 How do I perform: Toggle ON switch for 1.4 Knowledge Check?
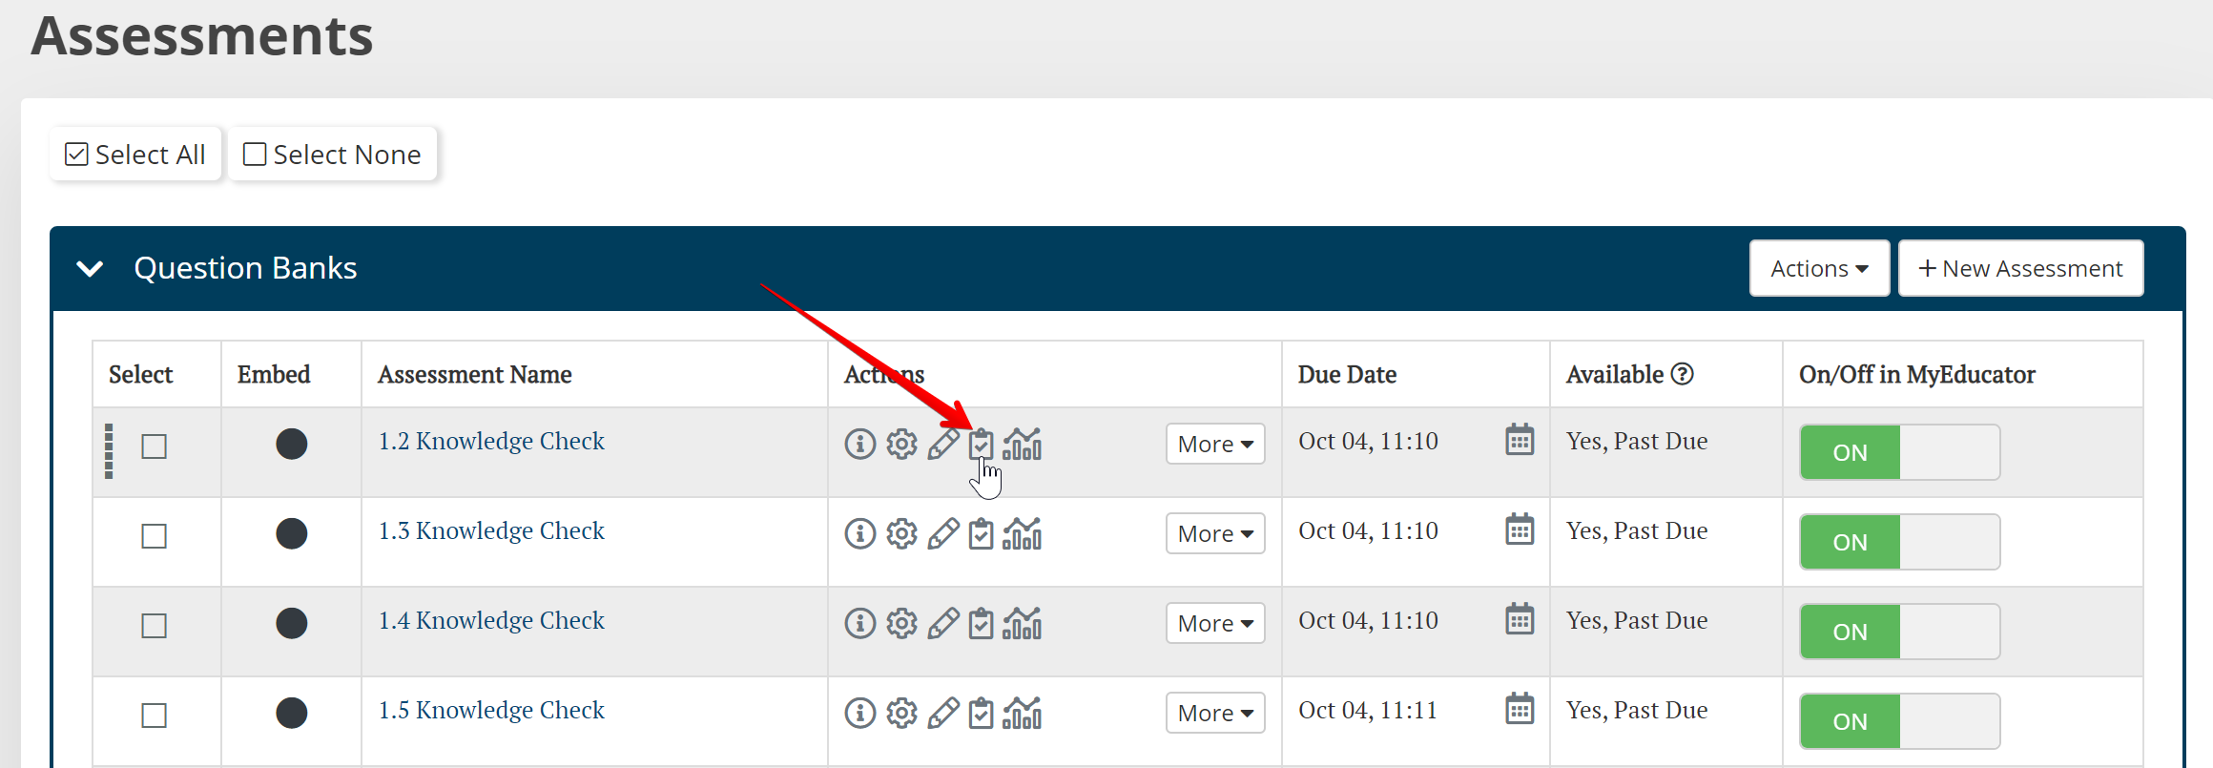1899,632
